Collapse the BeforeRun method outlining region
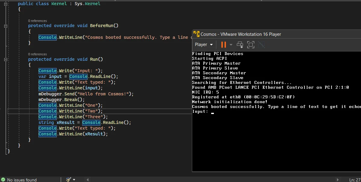361x182 pixels. coord(5,26)
